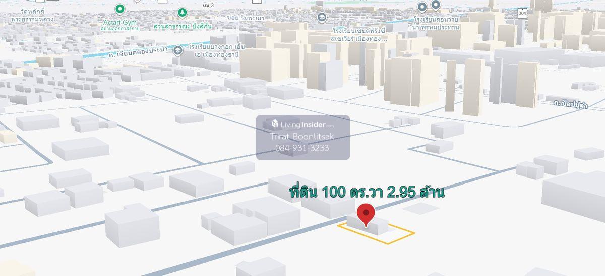
Task: Click the โรงเรียนสอนว่ายน้ำ พรหมประทาน label
Action: [436, 24]
